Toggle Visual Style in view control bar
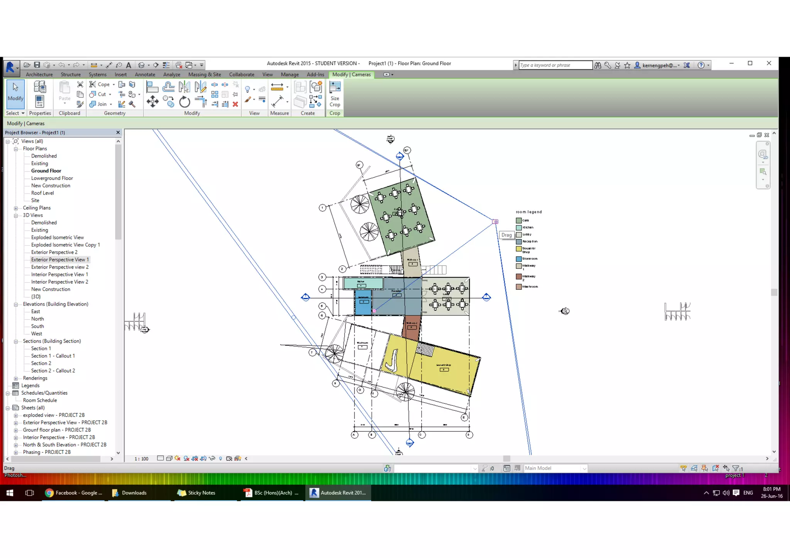Screen dimensions: 790x558 [169, 459]
